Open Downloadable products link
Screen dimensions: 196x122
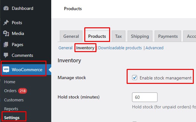(120, 48)
